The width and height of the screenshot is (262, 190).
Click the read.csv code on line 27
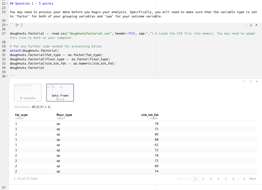click(x=102, y=33)
